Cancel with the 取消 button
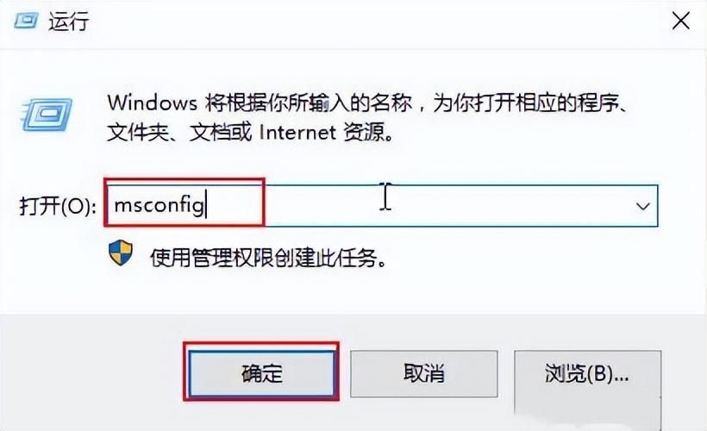707x431 pixels. pos(424,374)
